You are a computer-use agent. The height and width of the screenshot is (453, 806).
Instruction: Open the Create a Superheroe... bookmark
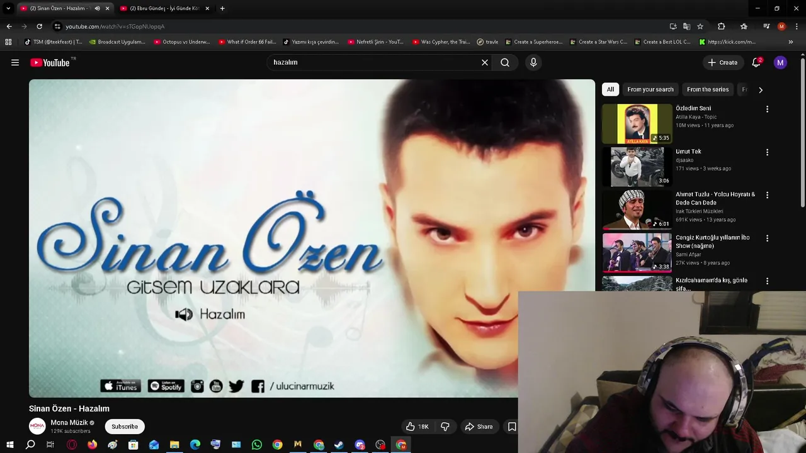click(533, 42)
